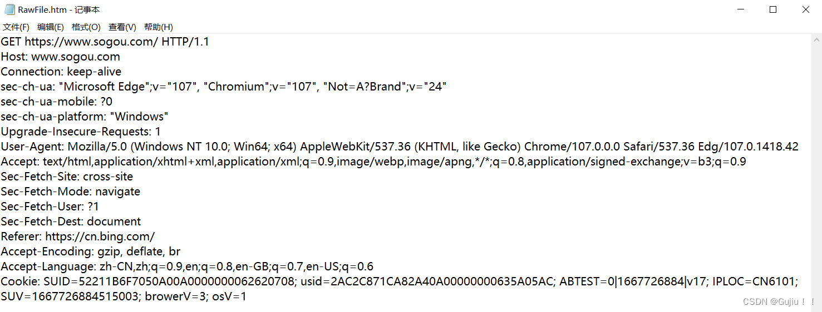This screenshot has height=312, width=822.
Task: Place cursor in the GET https://www.sogou.com/ line
Action: pyautogui.click(x=105, y=42)
